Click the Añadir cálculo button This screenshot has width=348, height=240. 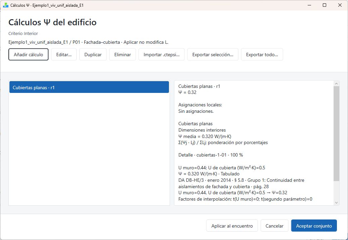[x=29, y=55]
